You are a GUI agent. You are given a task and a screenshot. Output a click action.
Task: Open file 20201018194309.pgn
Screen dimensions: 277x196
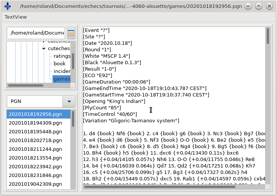(35, 123)
